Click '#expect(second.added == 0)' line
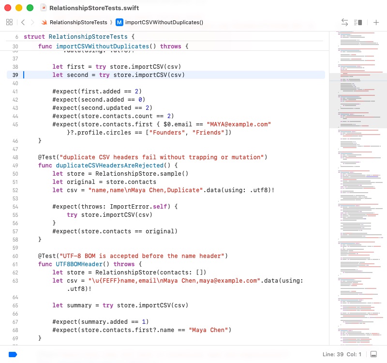387x363 pixels. (x=99, y=100)
